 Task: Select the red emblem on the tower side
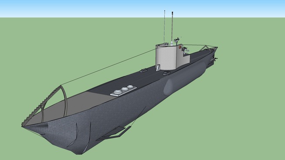tap(180, 47)
